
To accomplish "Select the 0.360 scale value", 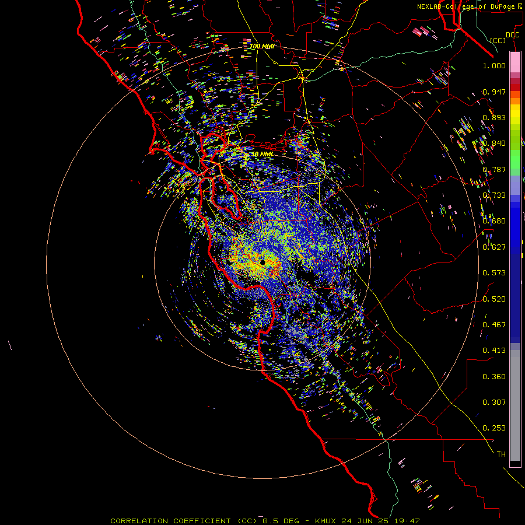I will [x=494, y=377].
